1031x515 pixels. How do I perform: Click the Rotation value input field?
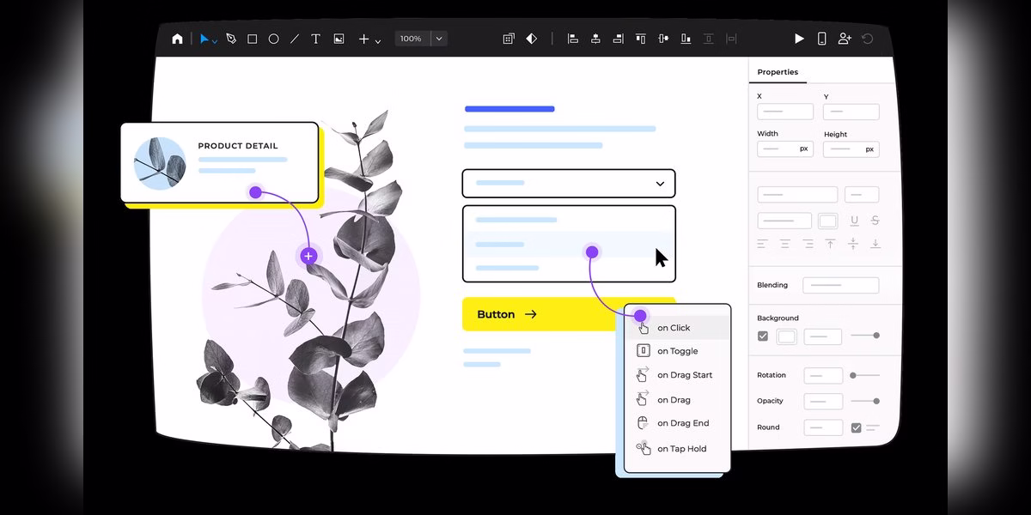[x=823, y=375]
